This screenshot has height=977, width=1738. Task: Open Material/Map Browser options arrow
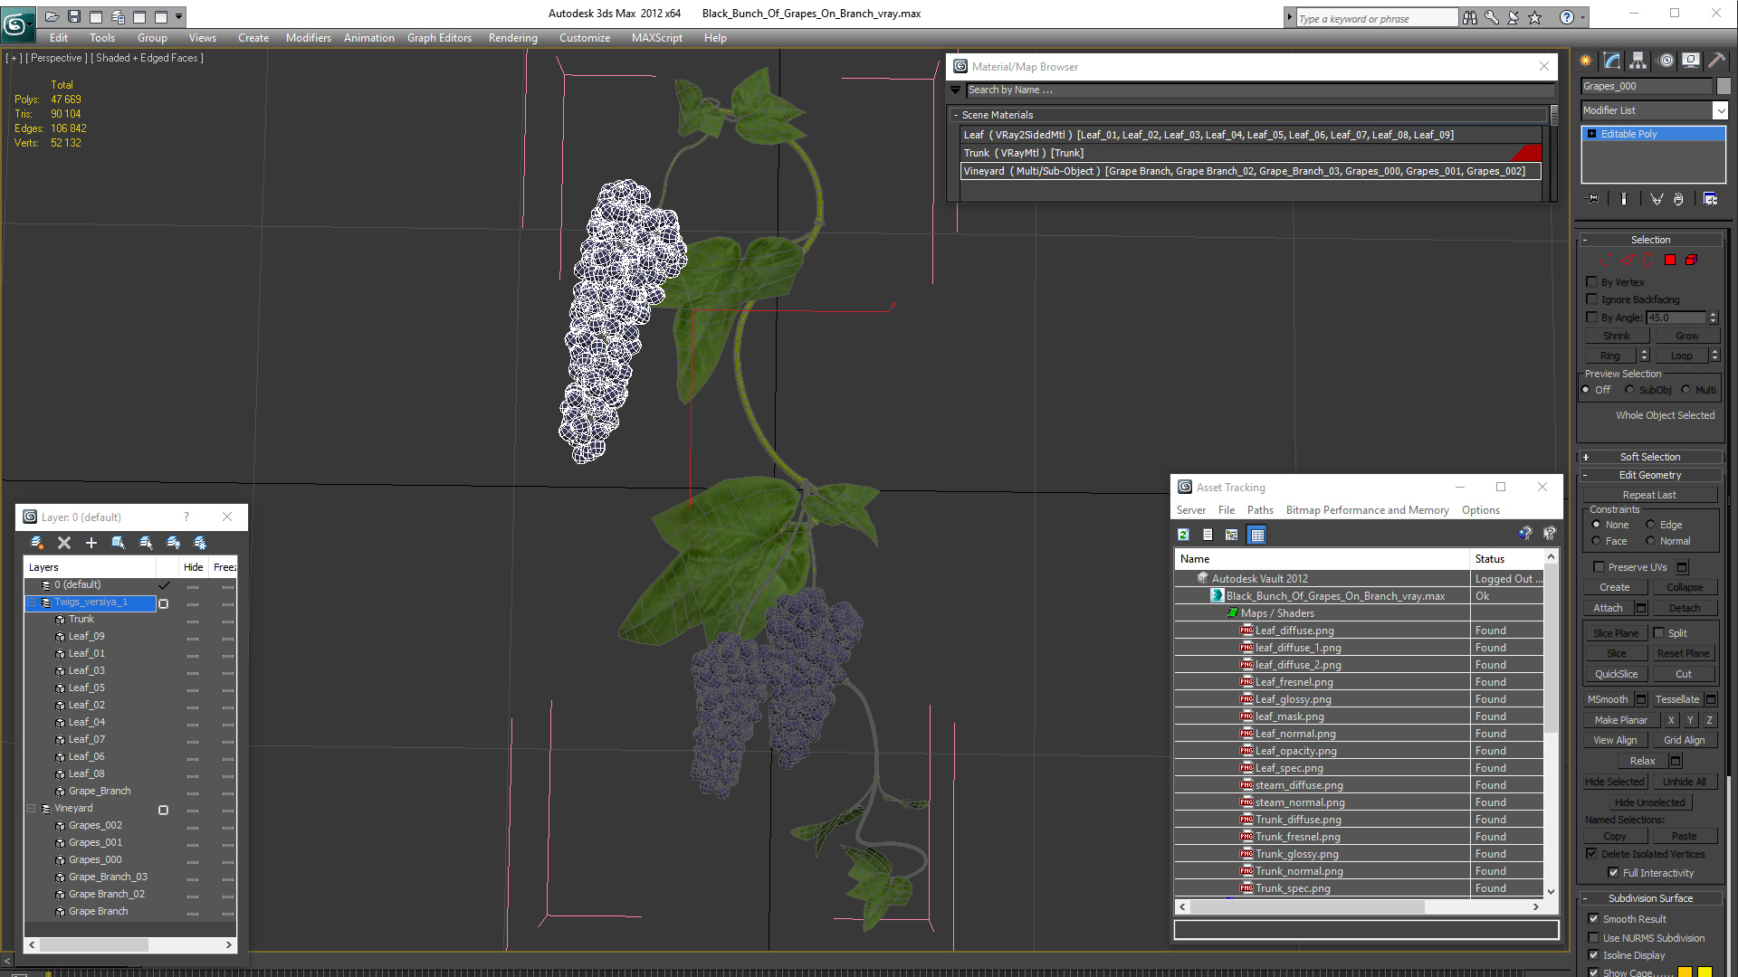(x=955, y=90)
